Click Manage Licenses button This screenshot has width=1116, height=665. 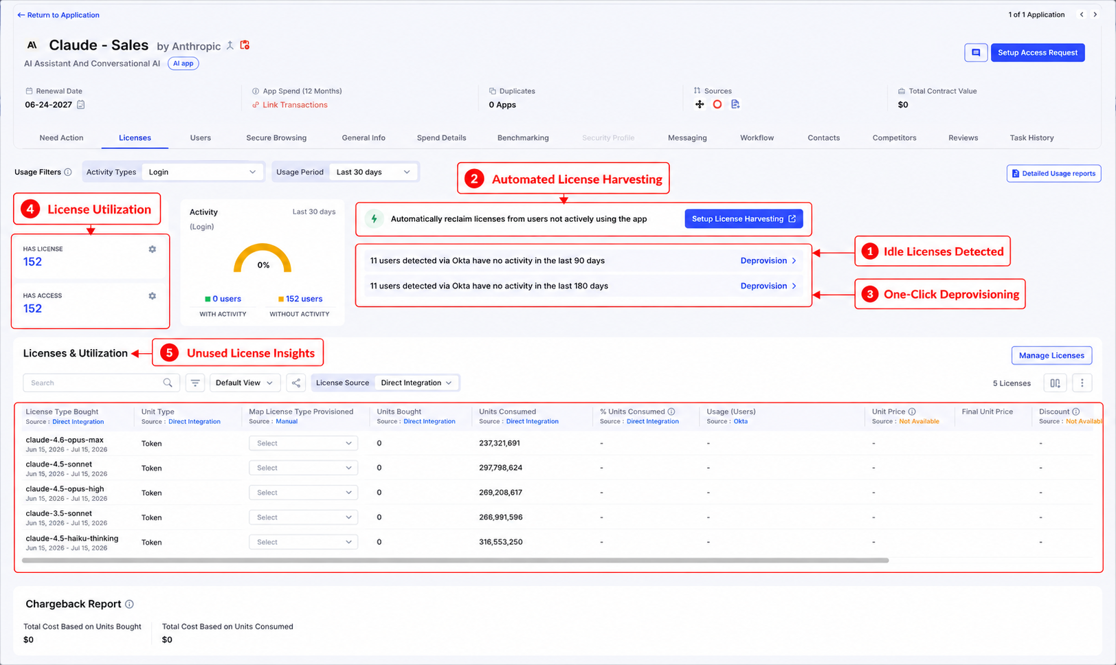[1051, 356]
